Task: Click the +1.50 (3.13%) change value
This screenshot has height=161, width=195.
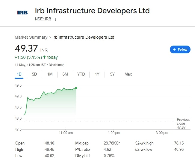Action: coord(28,57)
